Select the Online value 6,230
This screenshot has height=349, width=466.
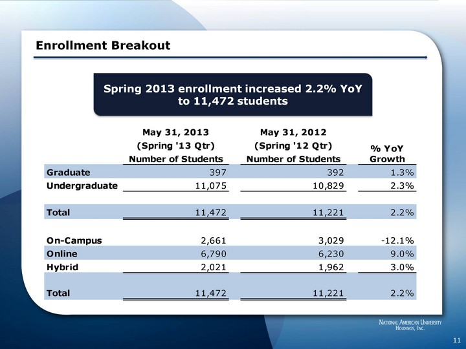(x=331, y=254)
